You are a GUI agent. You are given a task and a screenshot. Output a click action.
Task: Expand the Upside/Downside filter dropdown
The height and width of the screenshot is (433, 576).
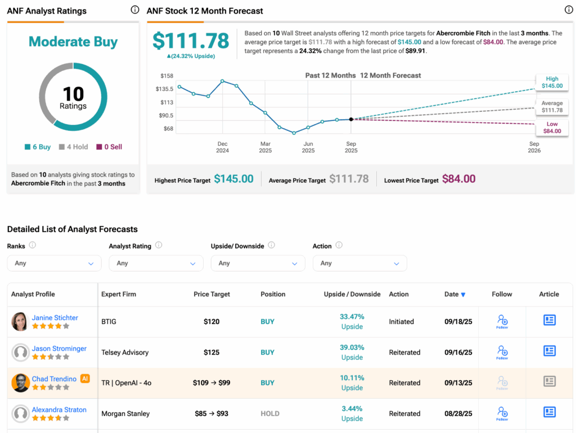click(258, 263)
